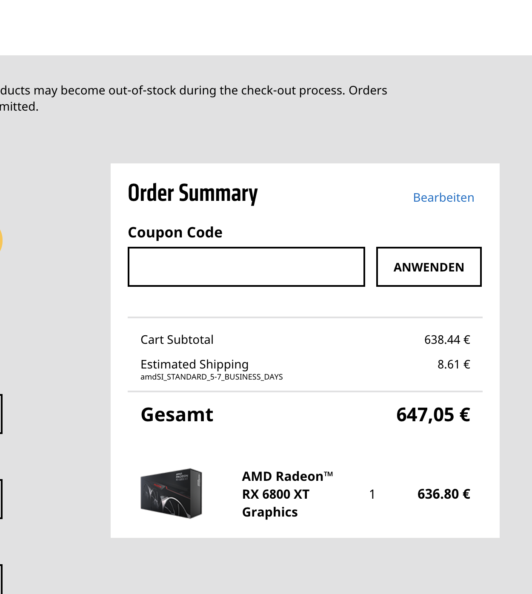Viewport: 532px width, 594px height.
Task: Click the 638.44 € subtotal amount
Action: (447, 340)
